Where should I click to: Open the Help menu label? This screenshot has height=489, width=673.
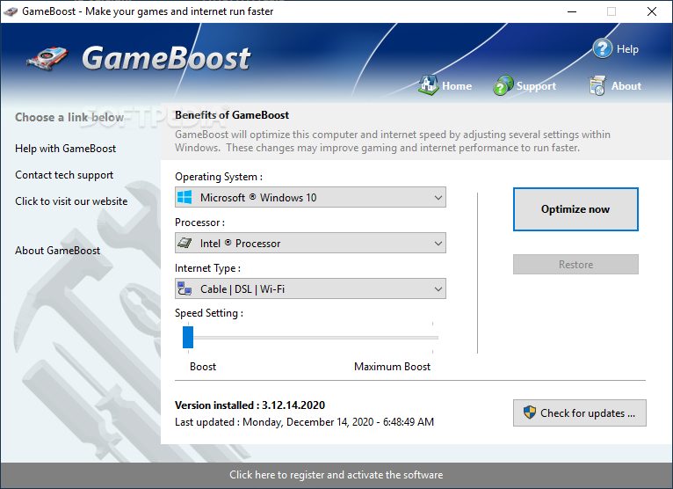tap(627, 49)
